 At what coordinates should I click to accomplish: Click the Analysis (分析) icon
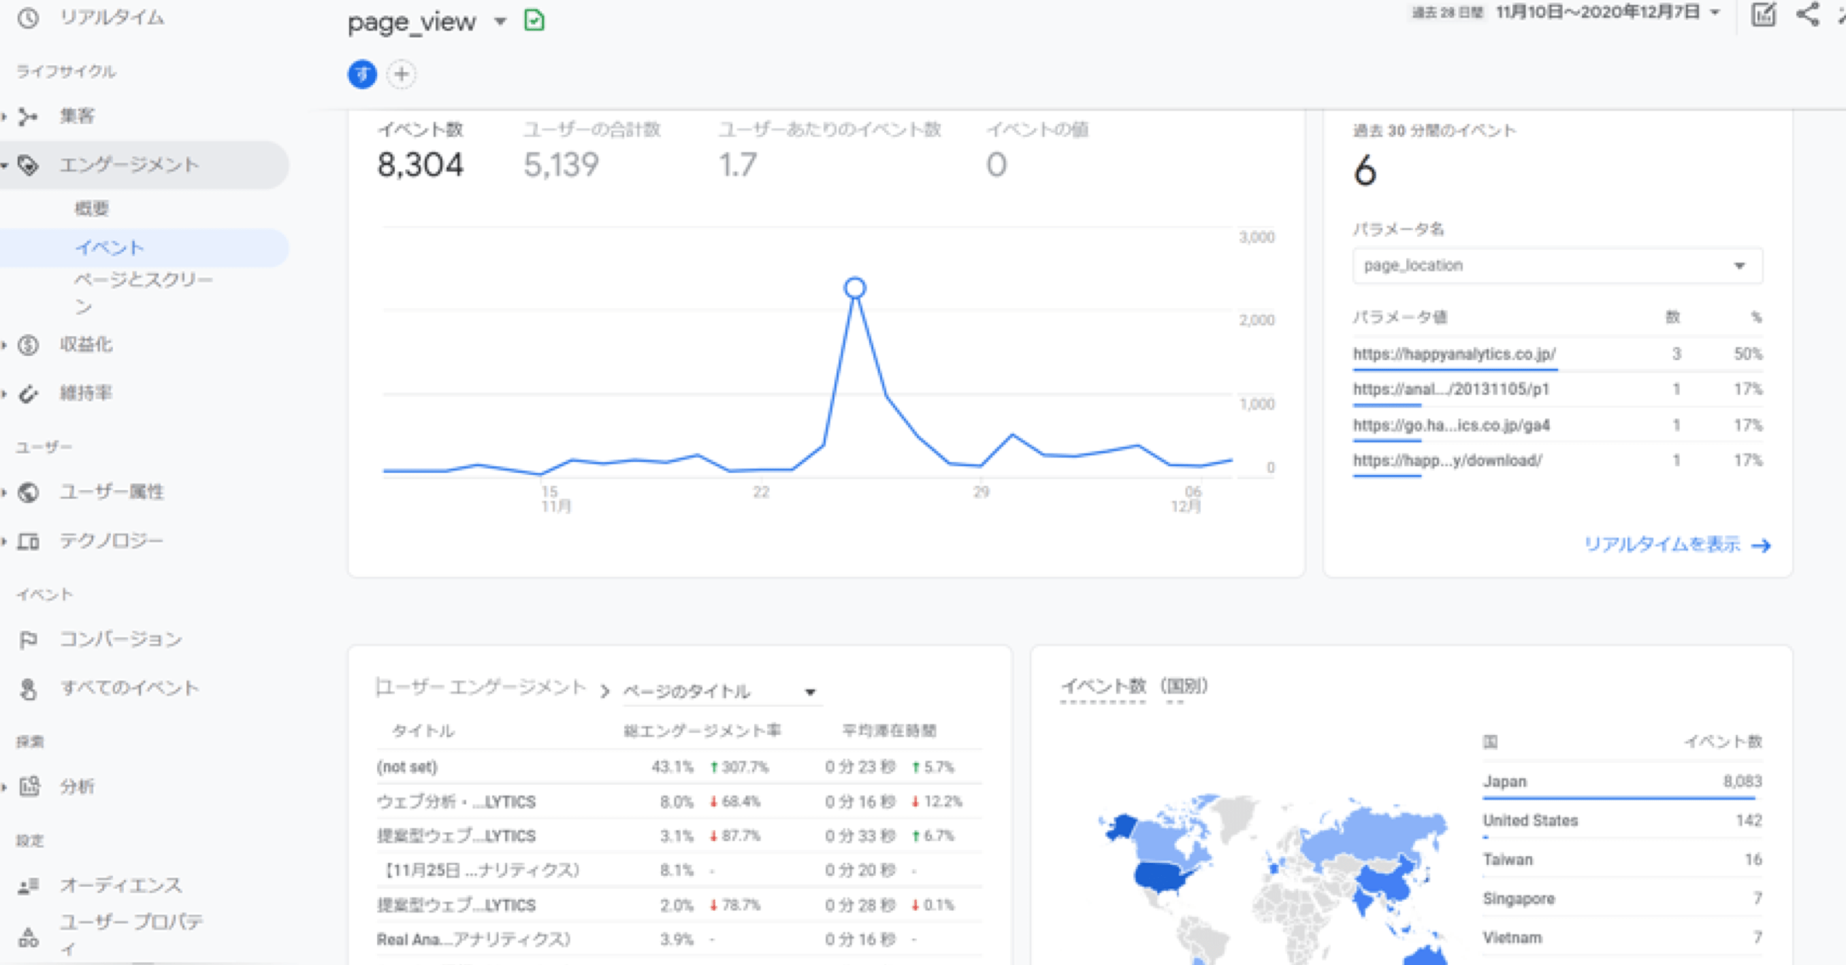(x=29, y=786)
